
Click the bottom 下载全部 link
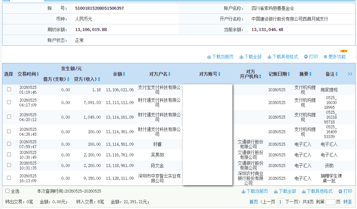[285, 191]
